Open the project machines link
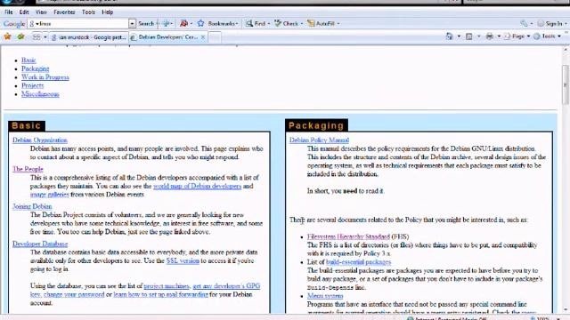 [x=167, y=286]
